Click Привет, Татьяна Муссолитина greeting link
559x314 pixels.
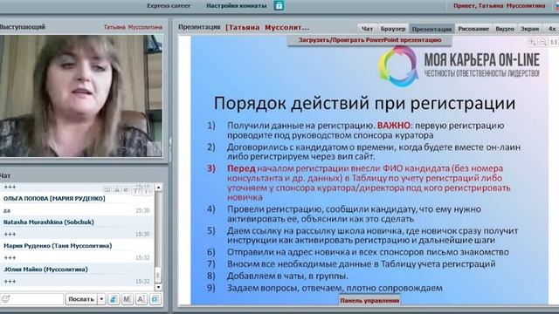click(x=499, y=6)
